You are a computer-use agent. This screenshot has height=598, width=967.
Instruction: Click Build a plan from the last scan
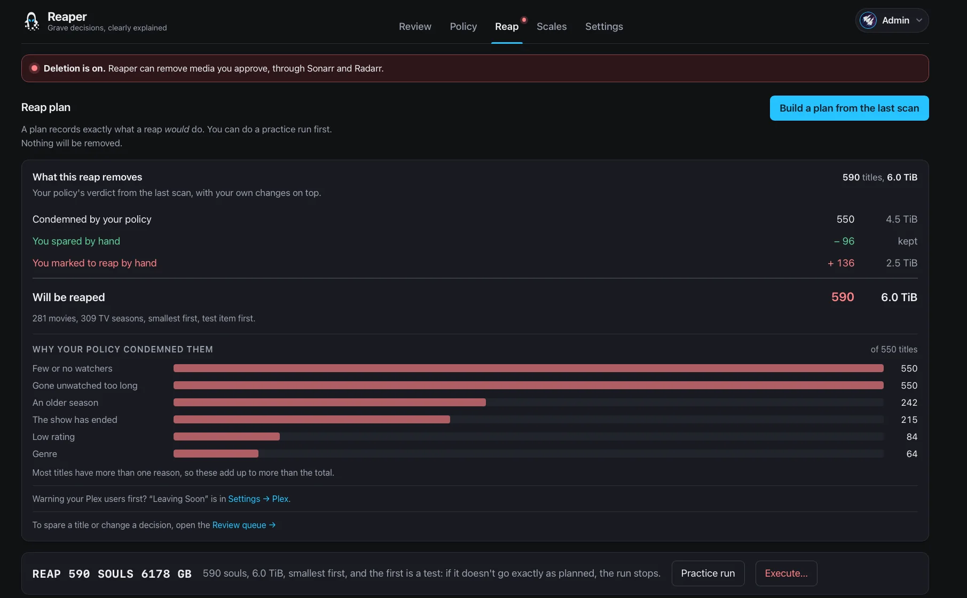(849, 108)
